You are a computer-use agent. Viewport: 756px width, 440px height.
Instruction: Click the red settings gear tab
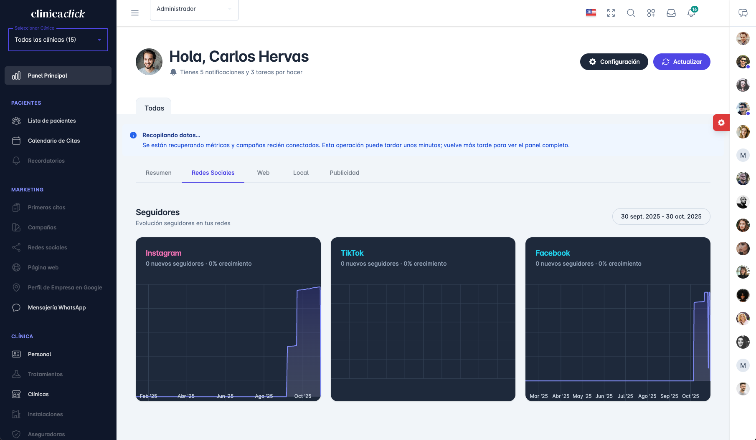pos(721,123)
